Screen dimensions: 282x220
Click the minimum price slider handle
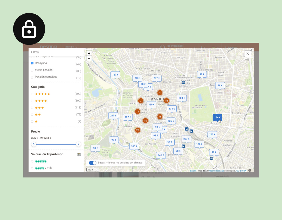click(x=34, y=144)
